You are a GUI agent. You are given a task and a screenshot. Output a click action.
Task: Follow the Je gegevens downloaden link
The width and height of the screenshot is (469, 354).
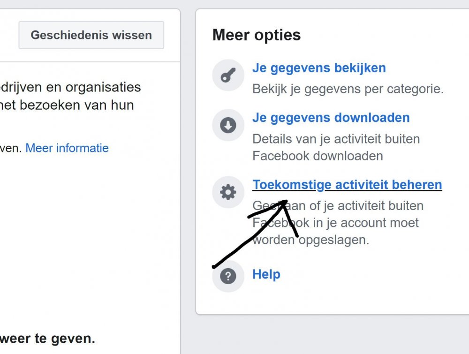pos(331,118)
